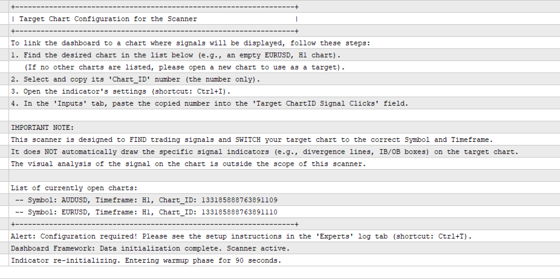Click the 'Indicator re-initializing' warmup phase row
560x279 pixels.
point(284,260)
